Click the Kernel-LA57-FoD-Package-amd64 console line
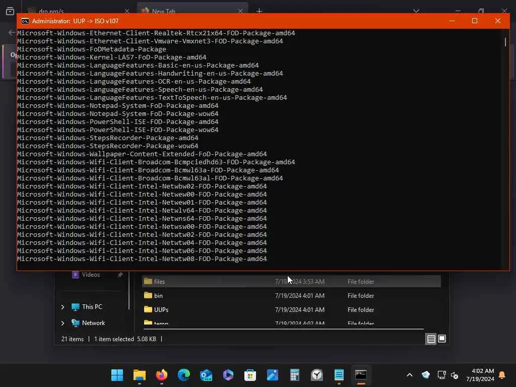 [x=111, y=57]
